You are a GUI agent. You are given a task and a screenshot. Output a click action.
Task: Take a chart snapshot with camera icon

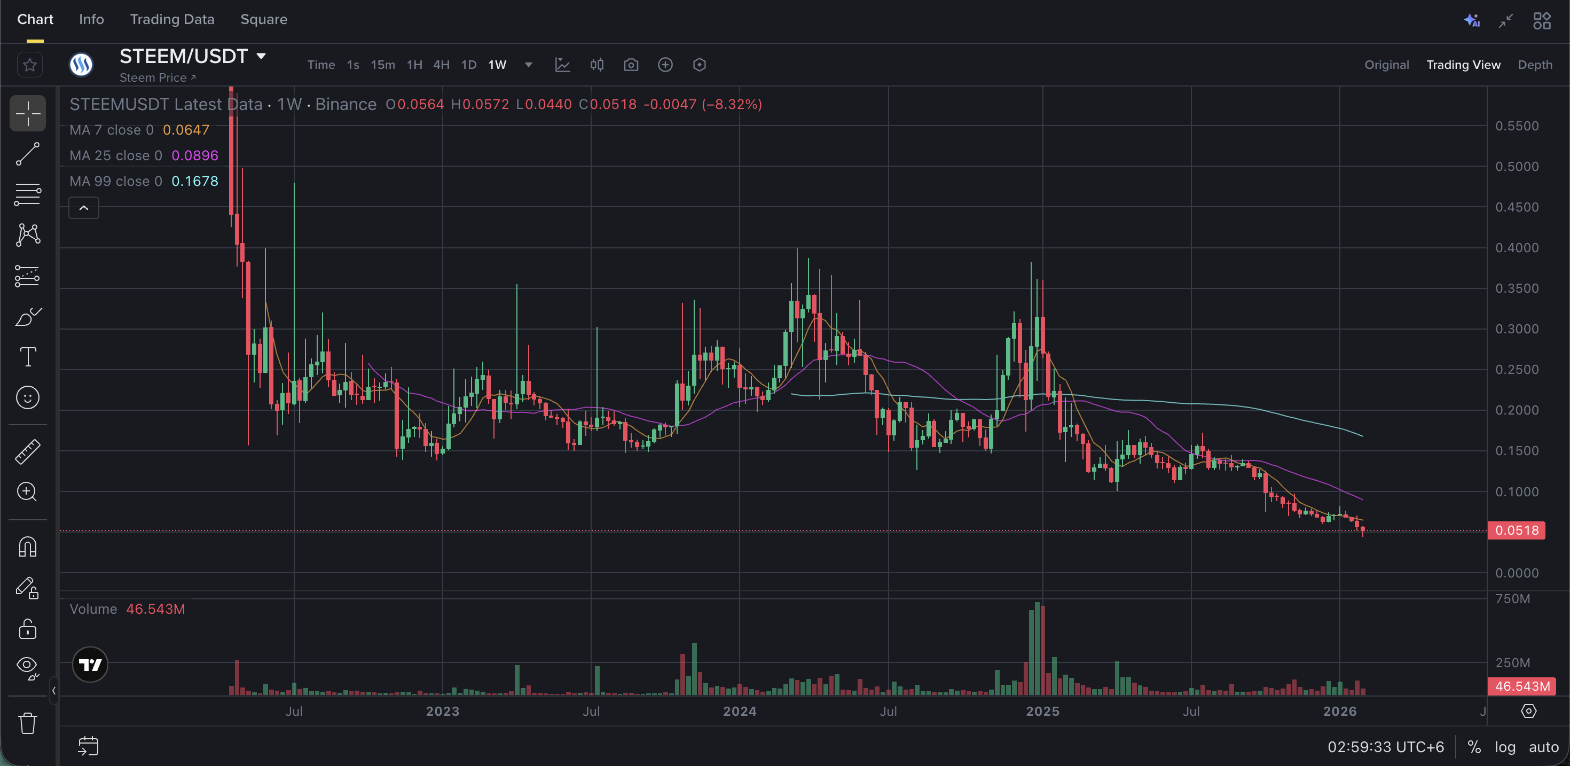[631, 65]
